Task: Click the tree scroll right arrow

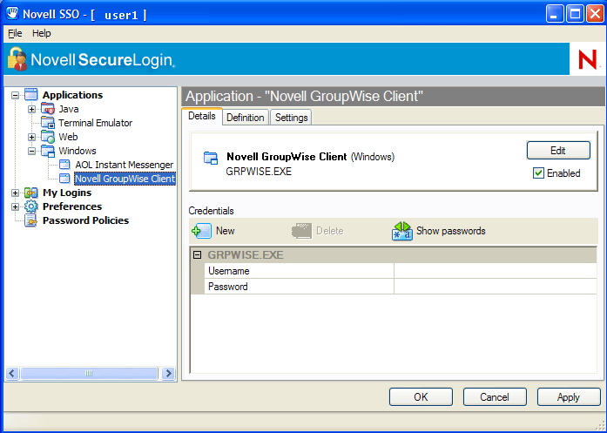Action: point(168,374)
